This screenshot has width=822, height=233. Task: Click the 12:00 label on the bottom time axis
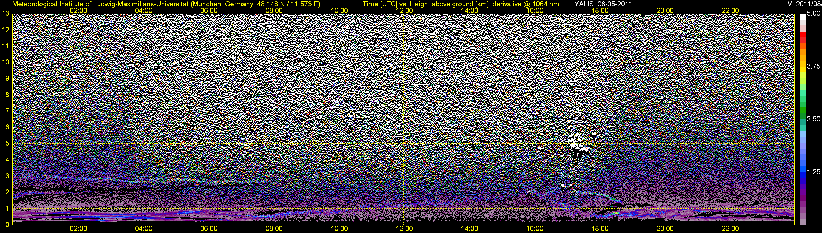tap(404, 229)
